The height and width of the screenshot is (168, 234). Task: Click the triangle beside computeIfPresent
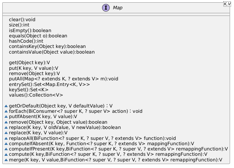[6, 149]
